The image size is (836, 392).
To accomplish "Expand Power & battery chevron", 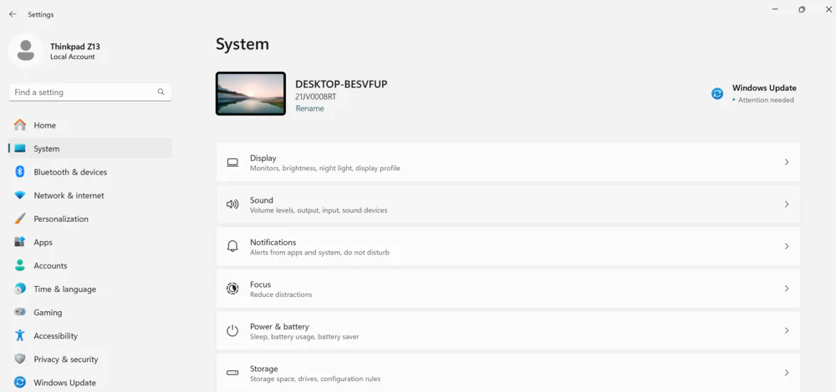I will pyautogui.click(x=787, y=330).
